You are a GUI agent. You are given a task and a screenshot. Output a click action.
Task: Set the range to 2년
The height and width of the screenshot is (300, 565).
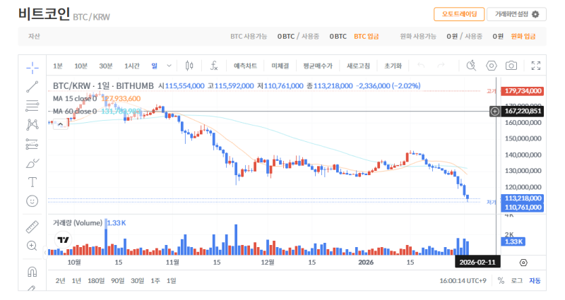(x=60, y=280)
